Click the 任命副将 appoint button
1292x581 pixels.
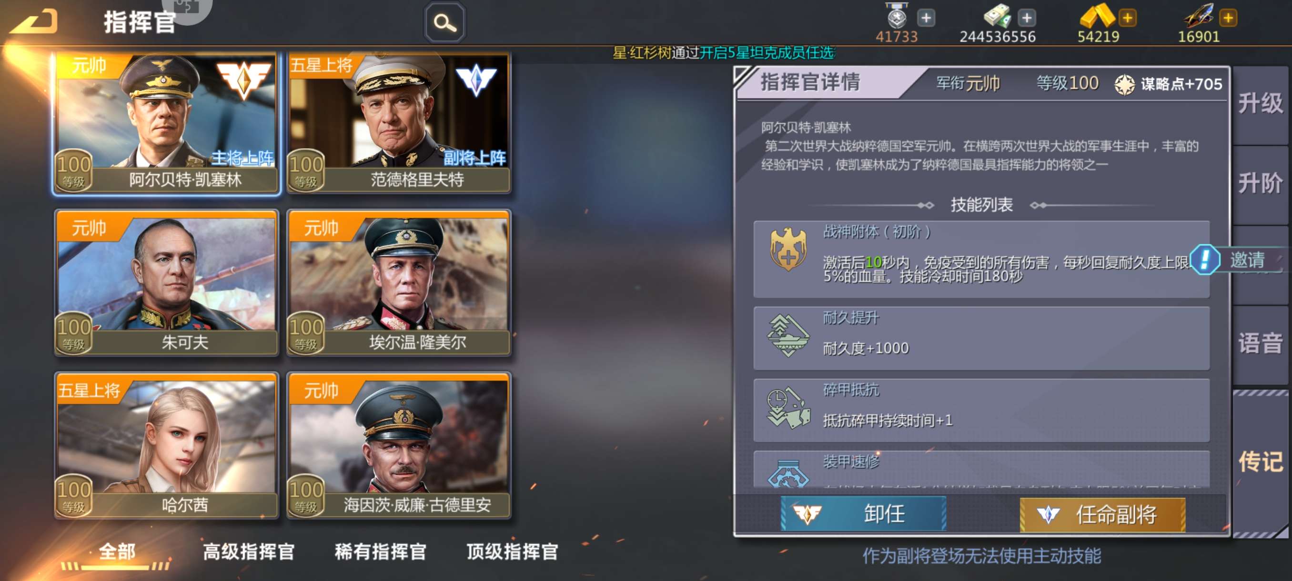1102,514
